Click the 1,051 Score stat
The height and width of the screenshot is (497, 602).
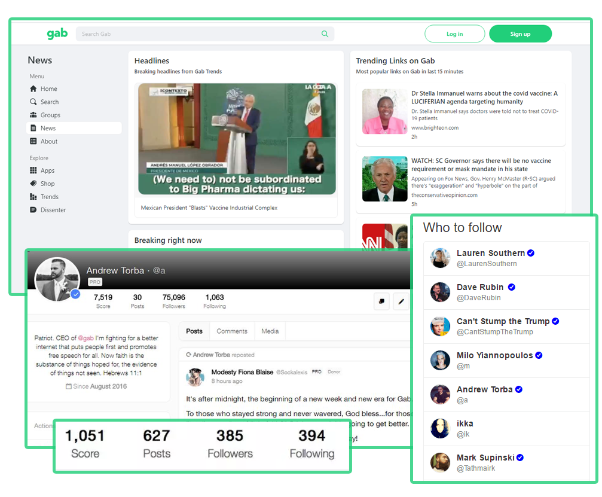[x=85, y=444]
